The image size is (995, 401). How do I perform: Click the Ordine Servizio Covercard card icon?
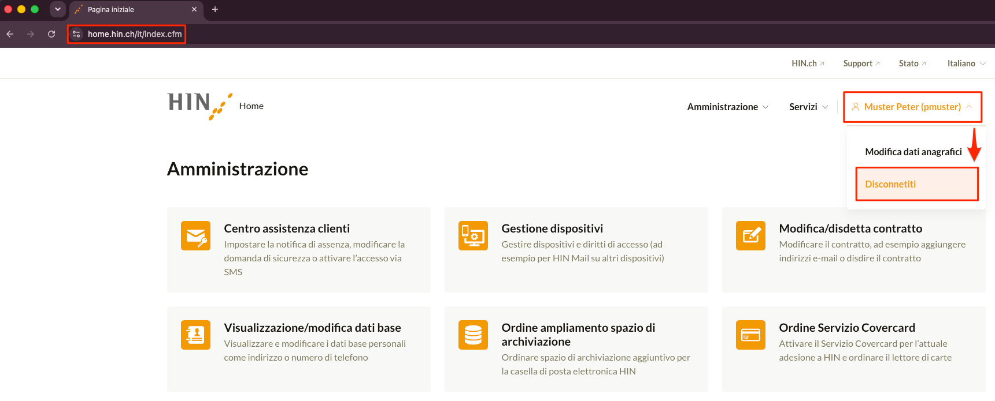(750, 335)
